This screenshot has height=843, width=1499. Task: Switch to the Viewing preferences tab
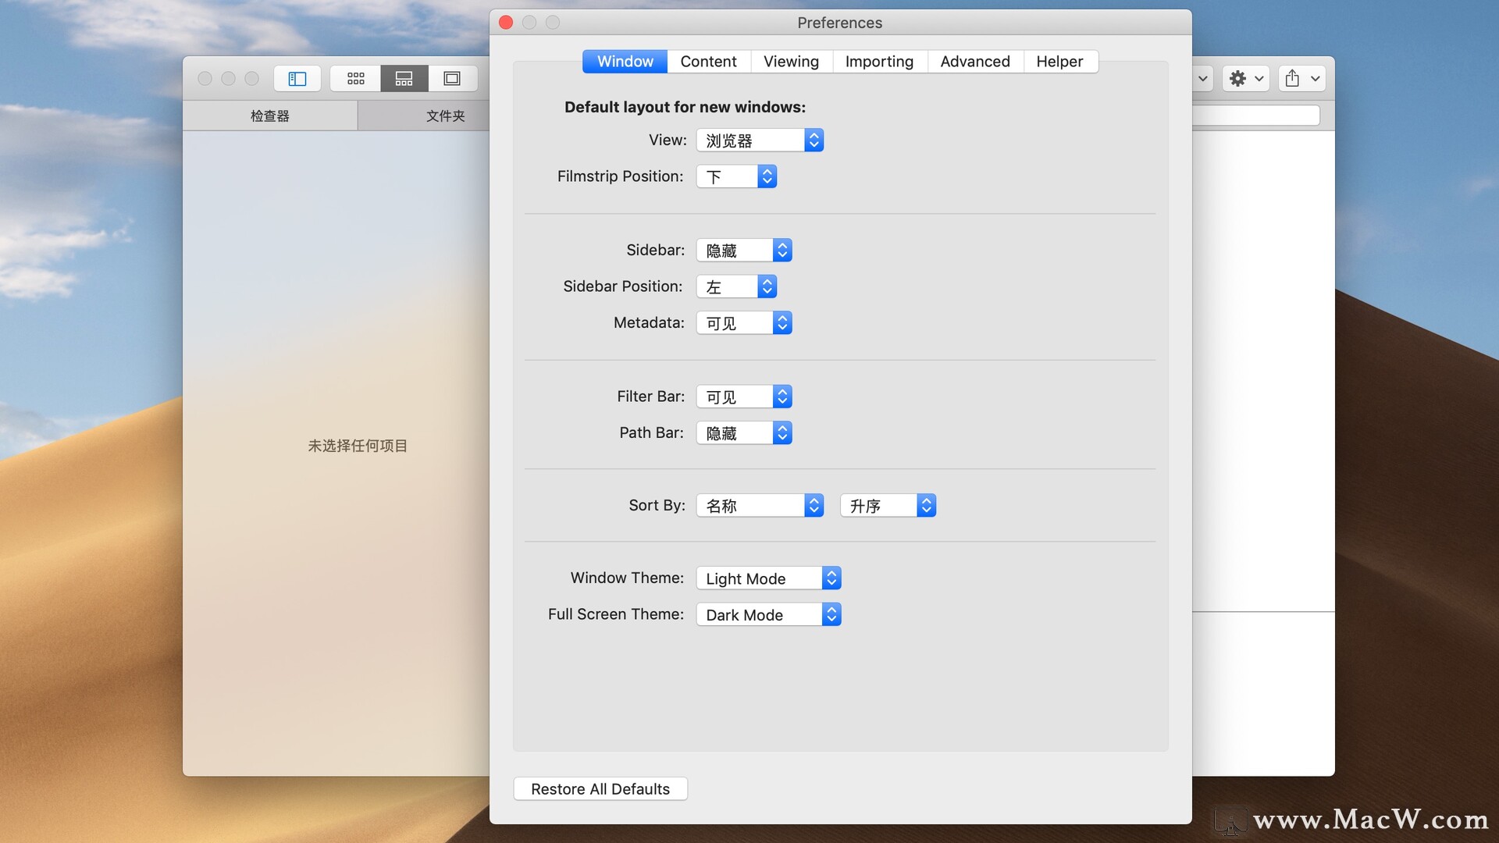(x=791, y=62)
